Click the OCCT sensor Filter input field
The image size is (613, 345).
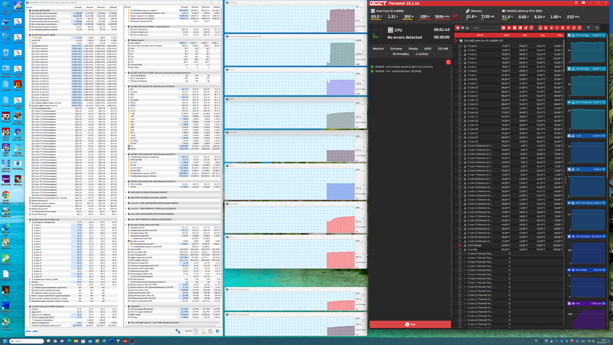pos(484,28)
